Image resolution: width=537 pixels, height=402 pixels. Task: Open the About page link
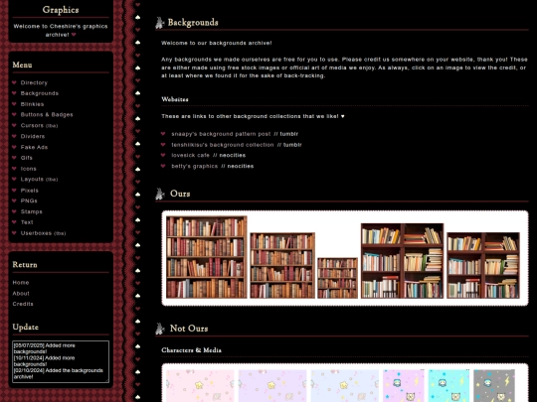(x=21, y=294)
